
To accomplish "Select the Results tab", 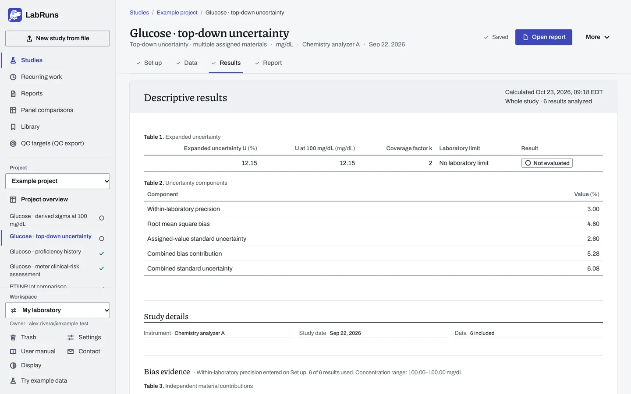I will tap(226, 63).
